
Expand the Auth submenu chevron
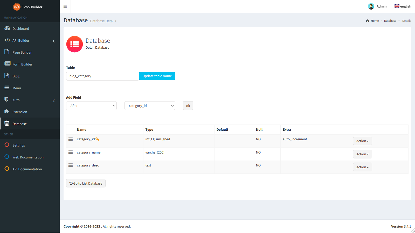point(54,100)
